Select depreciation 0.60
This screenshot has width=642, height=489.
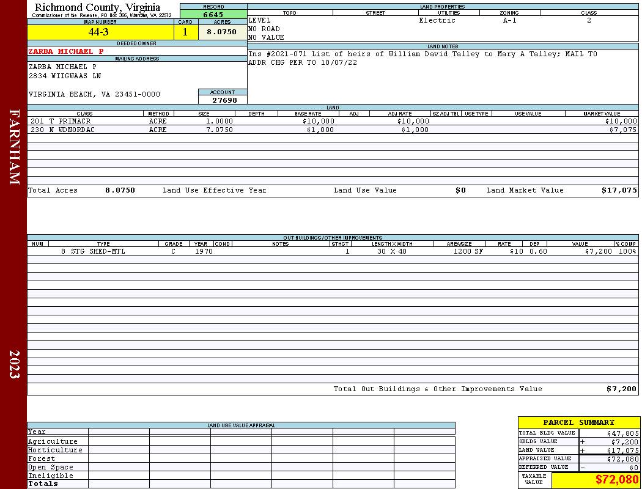point(538,252)
